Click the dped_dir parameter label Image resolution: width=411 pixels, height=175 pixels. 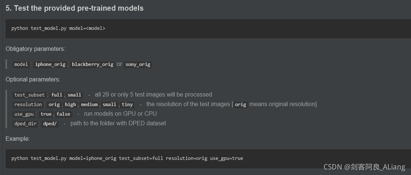click(25, 124)
